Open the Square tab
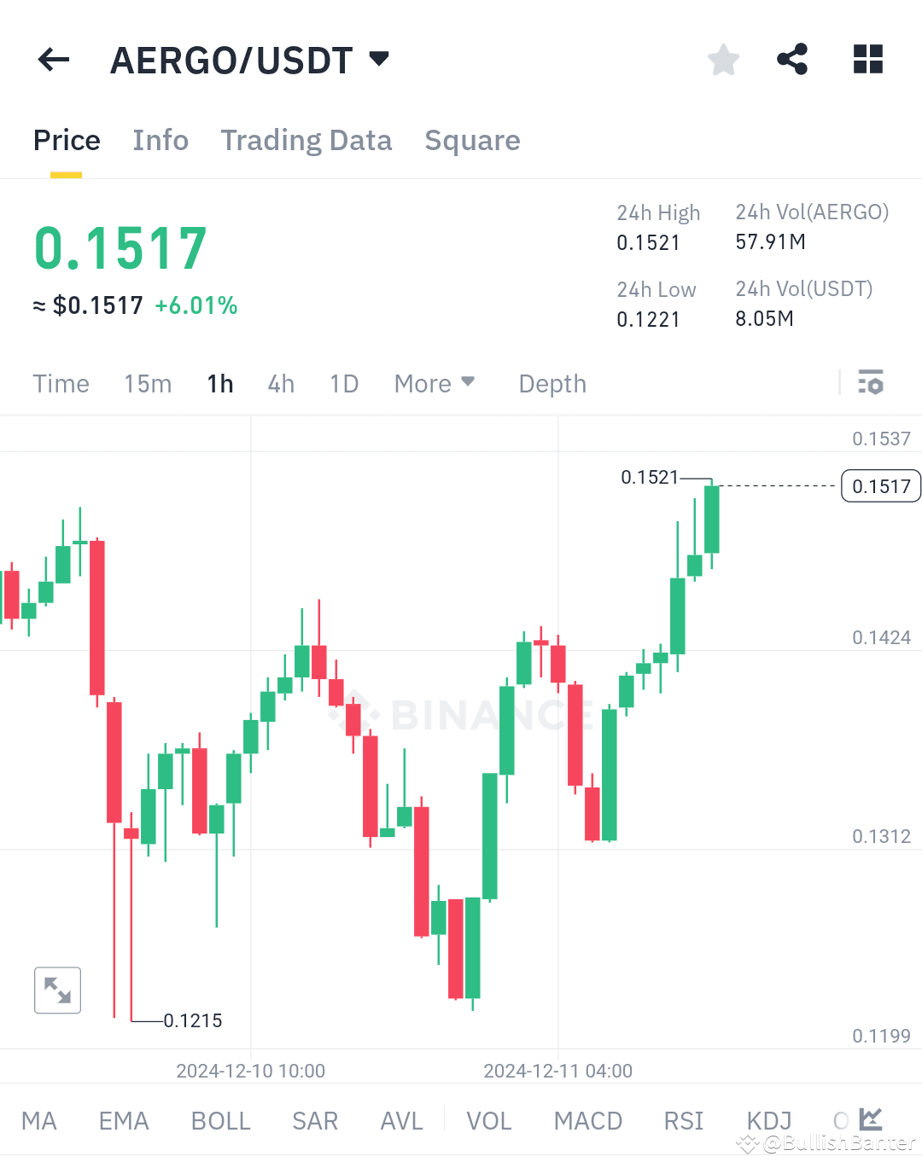This screenshot has width=922, height=1162. [x=472, y=140]
